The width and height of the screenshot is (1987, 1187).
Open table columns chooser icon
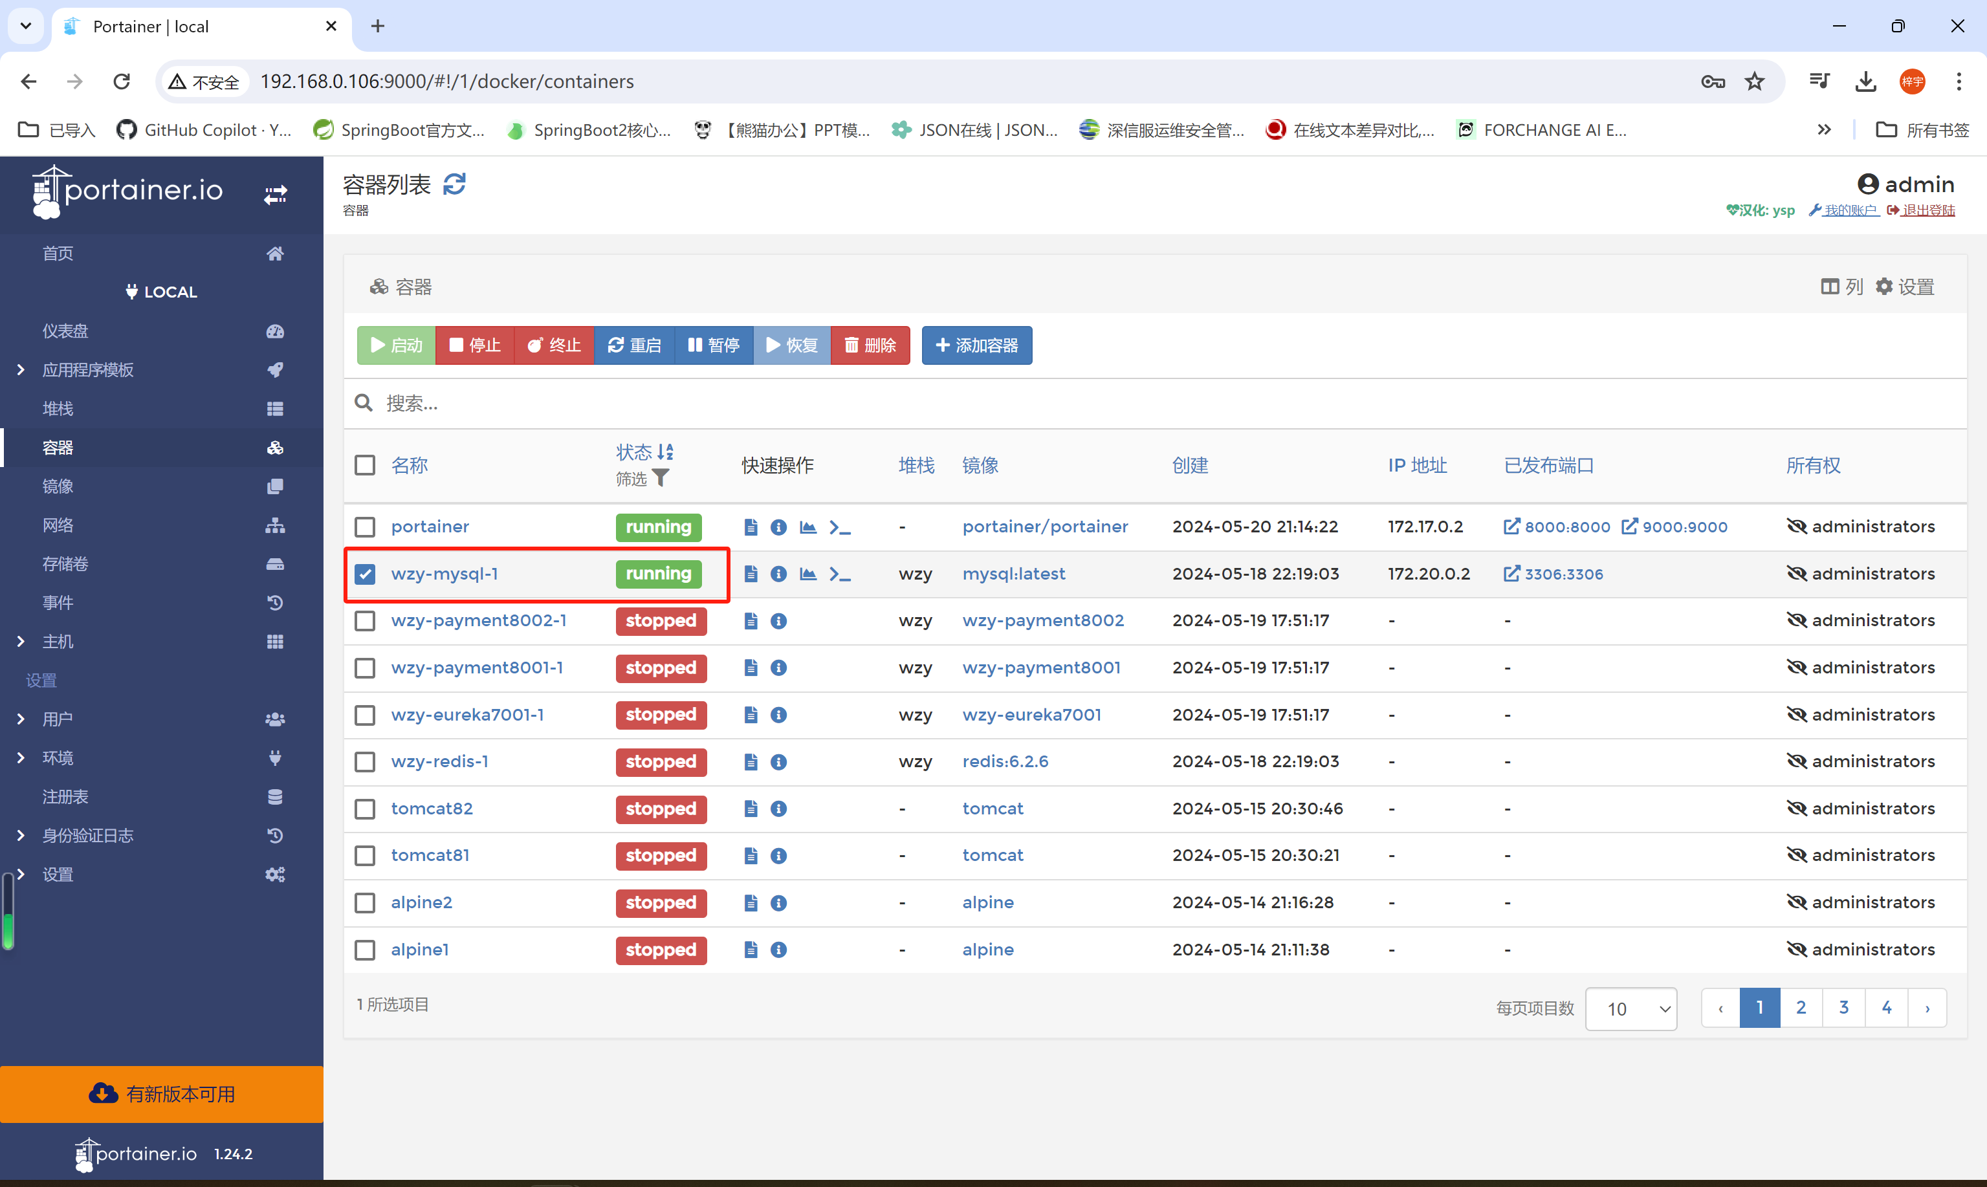[x=1829, y=287]
